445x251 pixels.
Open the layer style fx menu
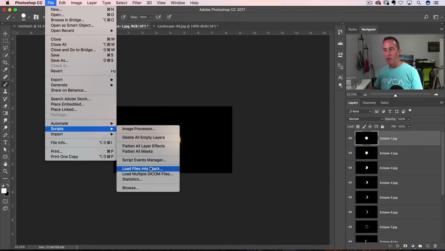tap(398, 246)
